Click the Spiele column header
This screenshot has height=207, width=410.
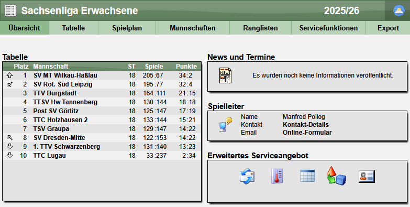click(x=154, y=67)
